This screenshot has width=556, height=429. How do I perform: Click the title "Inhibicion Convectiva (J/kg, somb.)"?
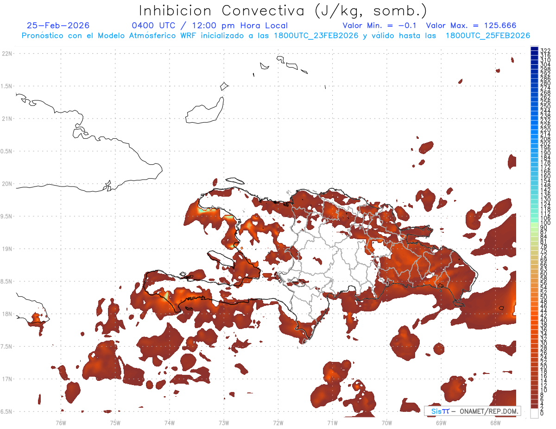pos(283,11)
